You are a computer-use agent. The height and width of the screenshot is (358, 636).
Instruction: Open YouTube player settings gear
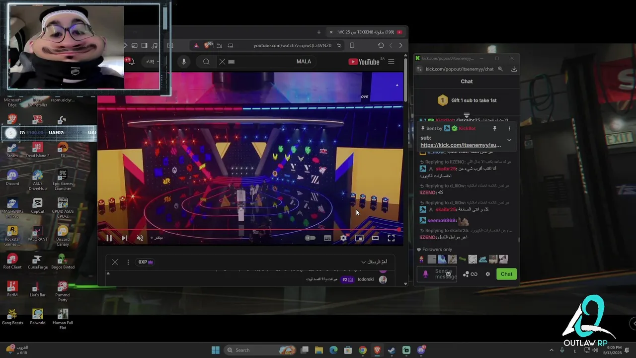point(343,238)
